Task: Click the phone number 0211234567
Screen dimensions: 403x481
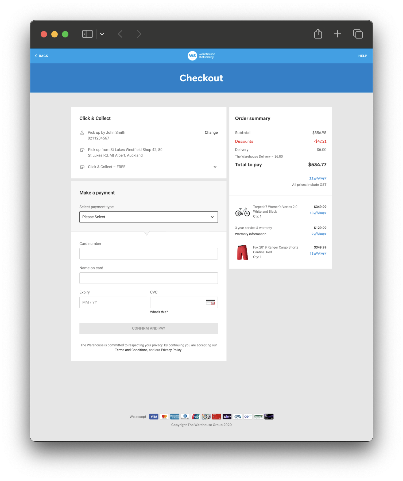Action: (x=99, y=138)
